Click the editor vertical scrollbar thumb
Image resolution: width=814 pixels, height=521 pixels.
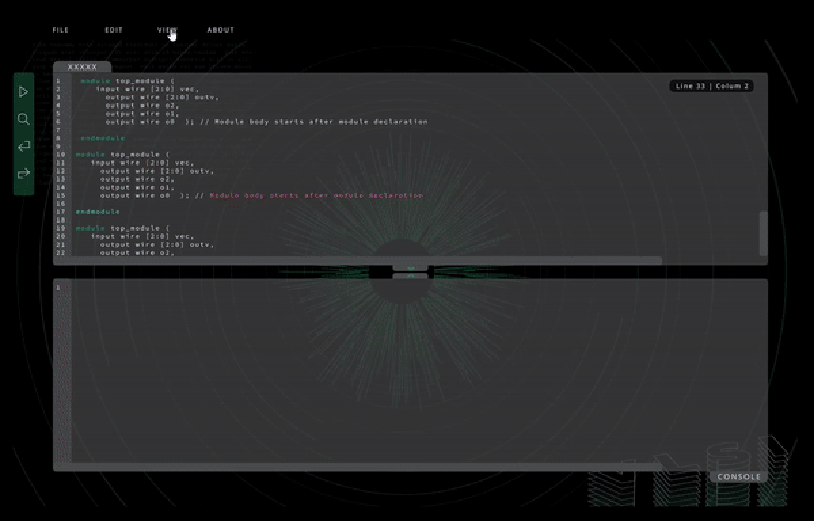pyautogui.click(x=763, y=233)
